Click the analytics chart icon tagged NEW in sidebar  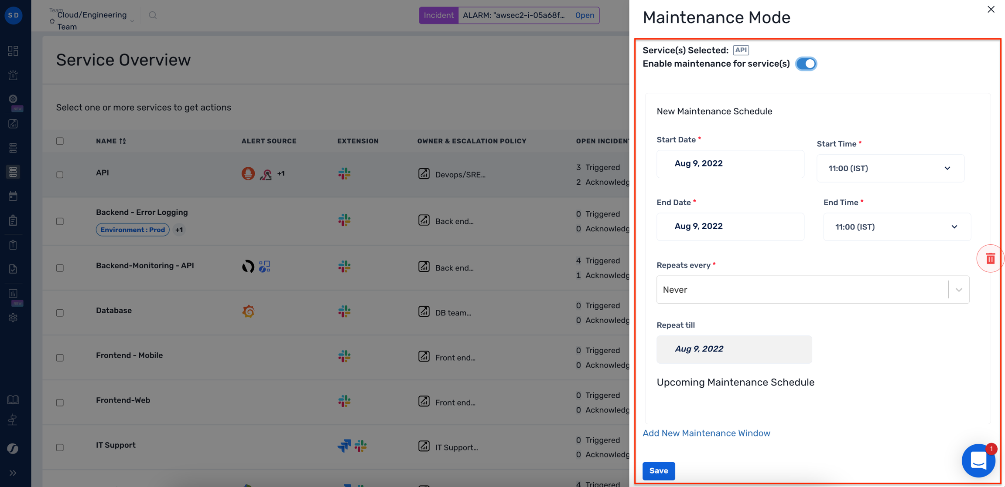[x=13, y=293]
